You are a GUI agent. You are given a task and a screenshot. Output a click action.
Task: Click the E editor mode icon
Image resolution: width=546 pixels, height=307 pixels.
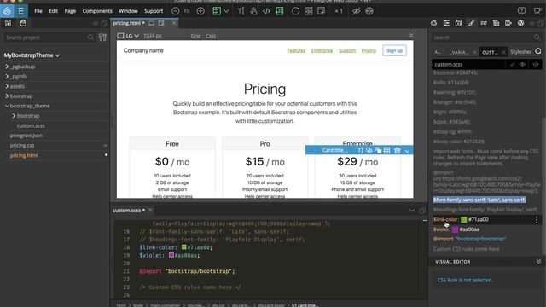20,11
